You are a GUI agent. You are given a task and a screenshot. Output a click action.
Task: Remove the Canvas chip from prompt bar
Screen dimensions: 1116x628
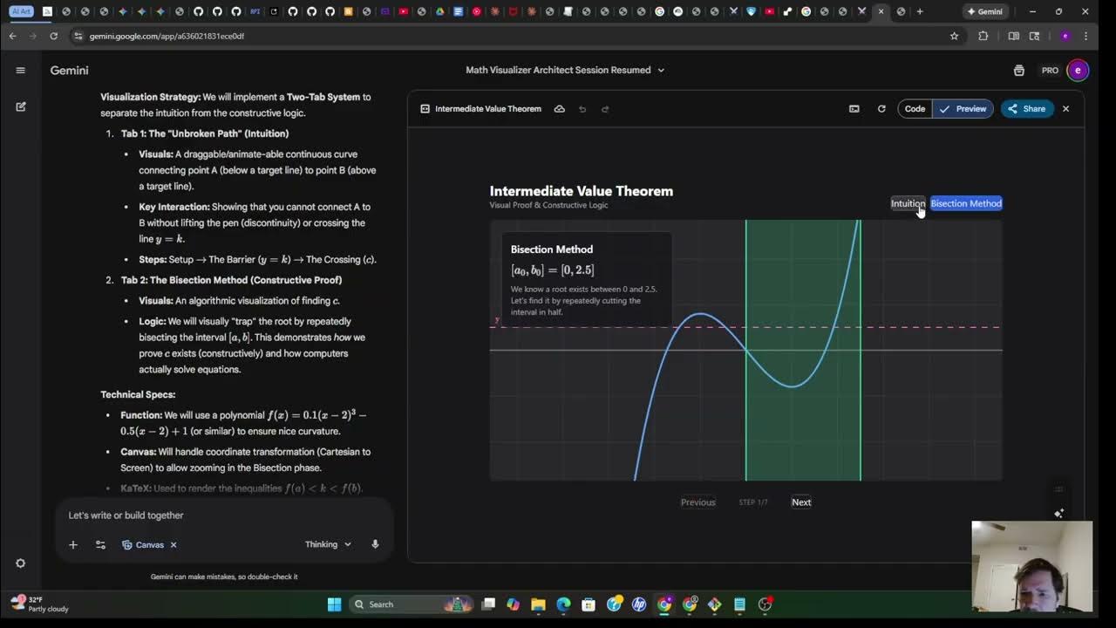tap(172, 544)
